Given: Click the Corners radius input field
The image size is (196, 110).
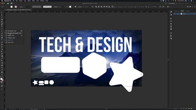Looking at the screenshot, I should [x=87, y=7].
